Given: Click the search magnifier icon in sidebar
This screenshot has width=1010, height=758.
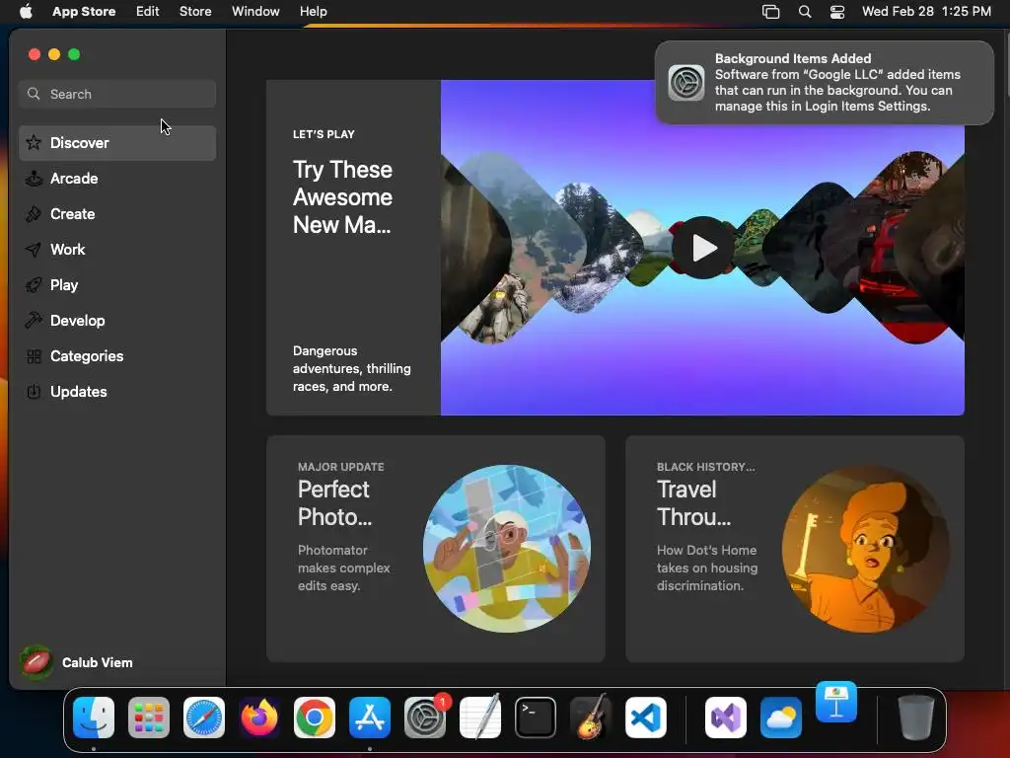Looking at the screenshot, I should click(34, 94).
